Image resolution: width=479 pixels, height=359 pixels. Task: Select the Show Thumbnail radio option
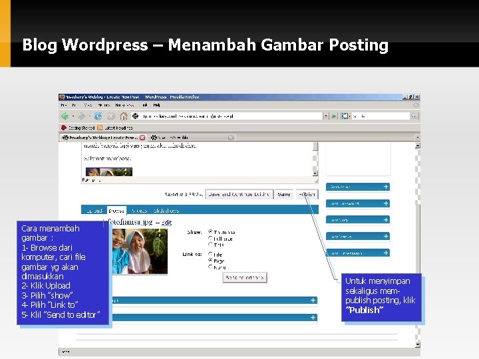point(210,232)
